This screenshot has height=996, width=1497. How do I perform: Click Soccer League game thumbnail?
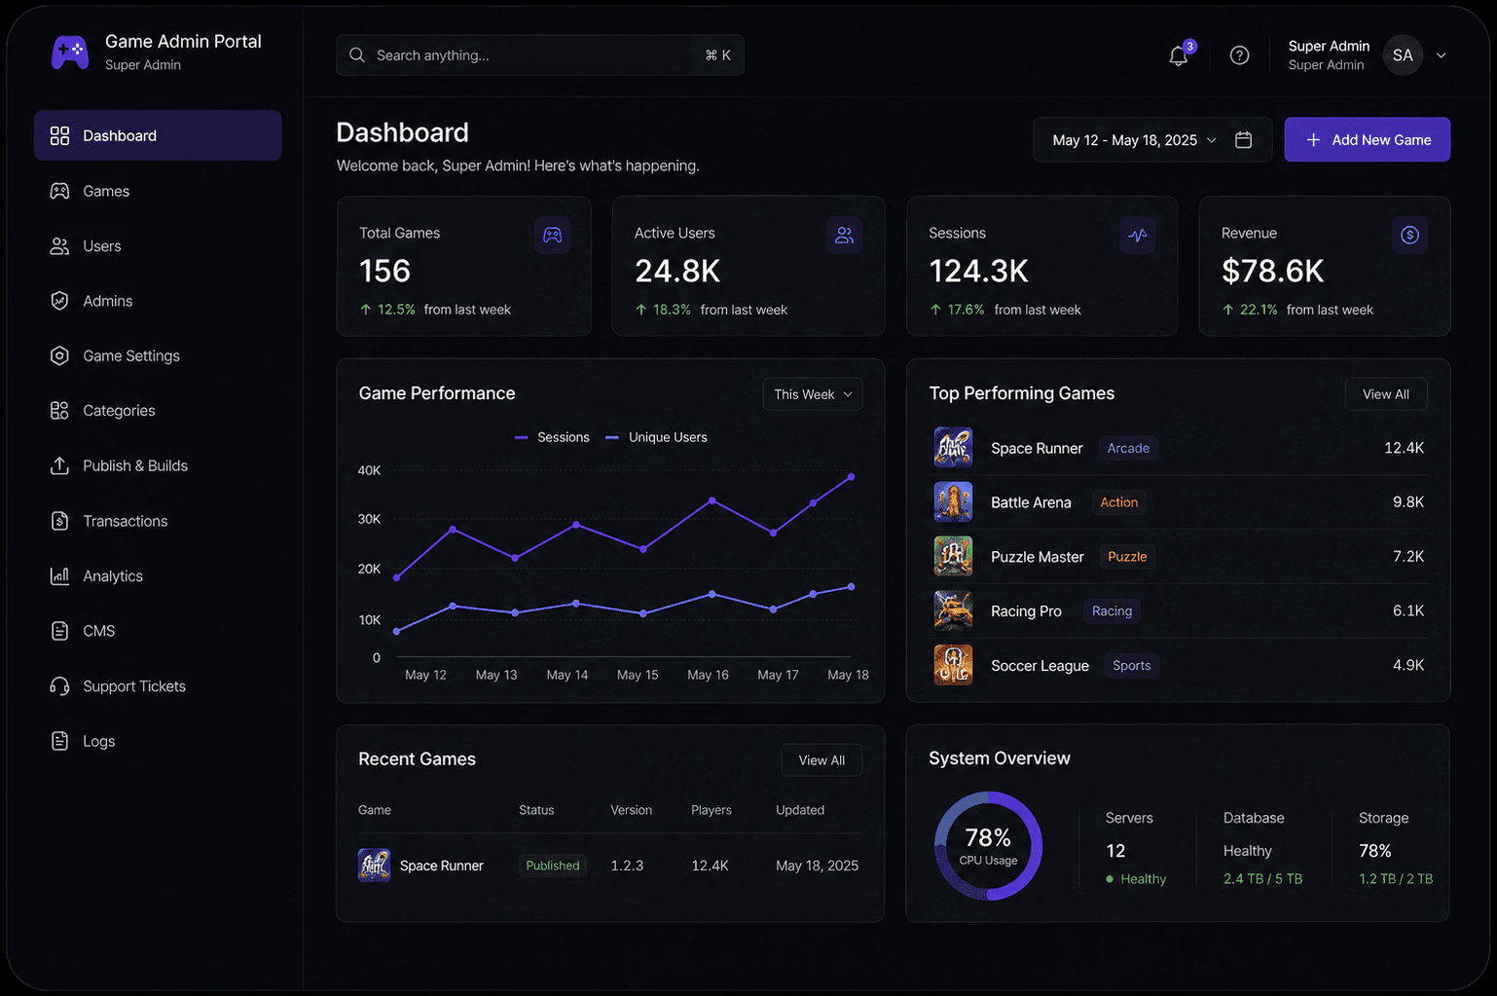pyautogui.click(x=953, y=665)
